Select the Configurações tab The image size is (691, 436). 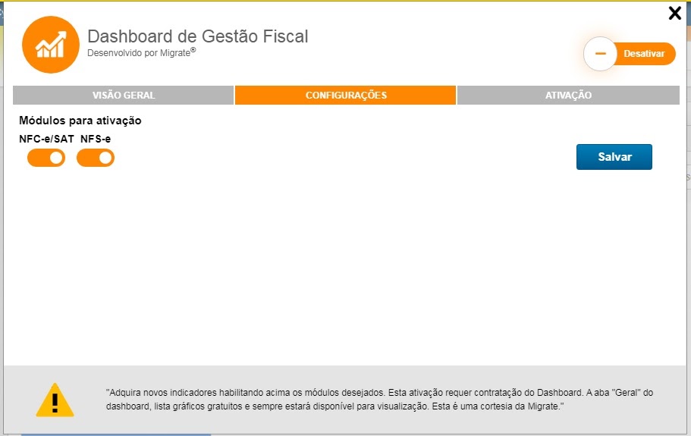click(x=346, y=96)
